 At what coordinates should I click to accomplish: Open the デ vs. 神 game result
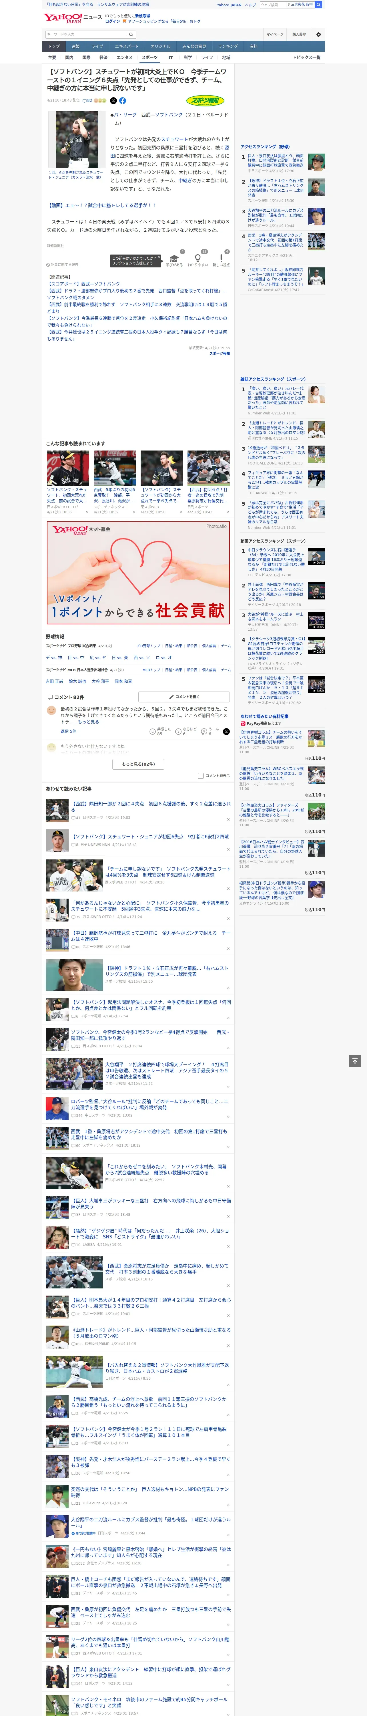pyautogui.click(x=54, y=658)
